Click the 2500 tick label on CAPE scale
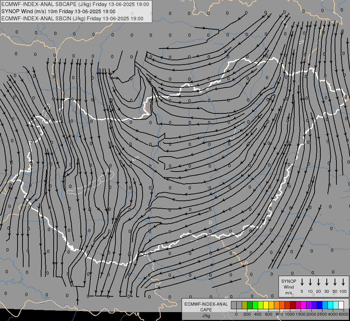350x321 pixels. click(x=322, y=314)
